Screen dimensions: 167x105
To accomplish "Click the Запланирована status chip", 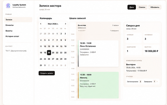I will tap(134, 82).
